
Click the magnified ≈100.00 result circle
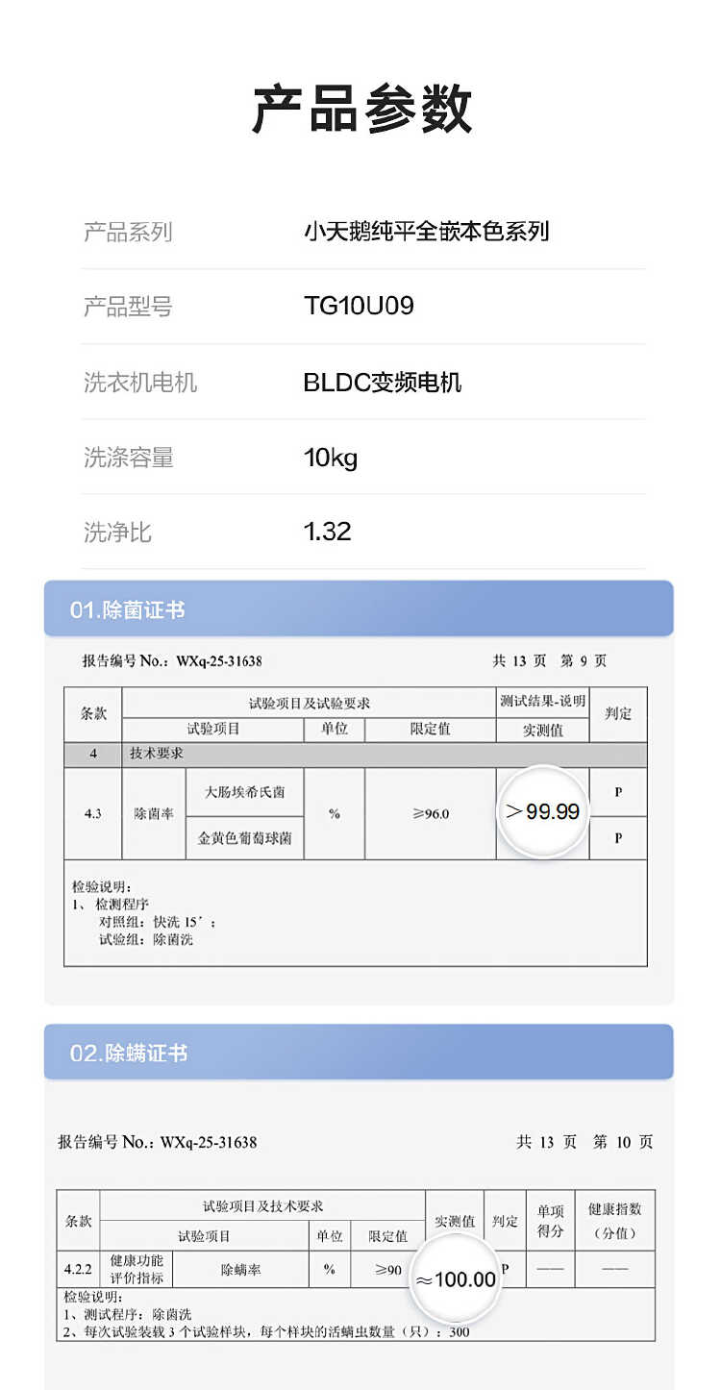456,1278
